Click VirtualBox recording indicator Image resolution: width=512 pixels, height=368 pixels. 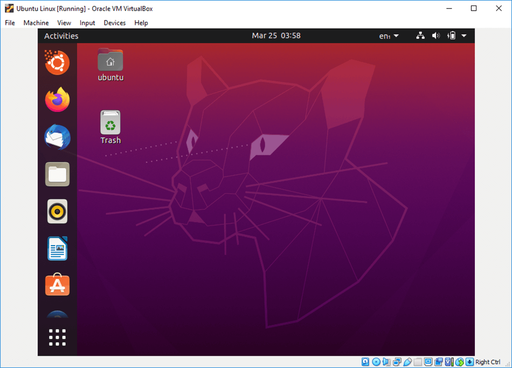[x=439, y=362]
